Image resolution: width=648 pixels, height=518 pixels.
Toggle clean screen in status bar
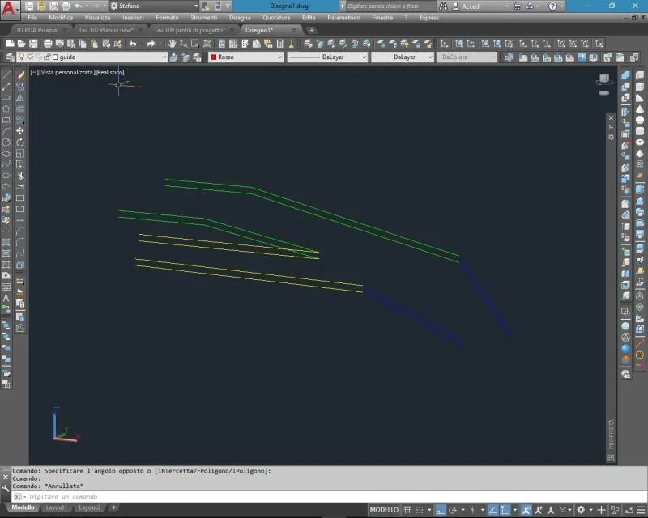(629, 510)
